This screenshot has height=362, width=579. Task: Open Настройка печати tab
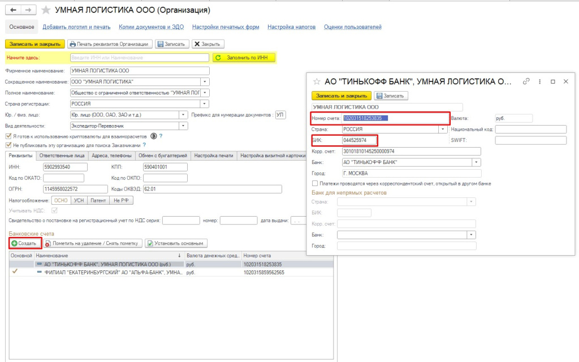click(214, 156)
